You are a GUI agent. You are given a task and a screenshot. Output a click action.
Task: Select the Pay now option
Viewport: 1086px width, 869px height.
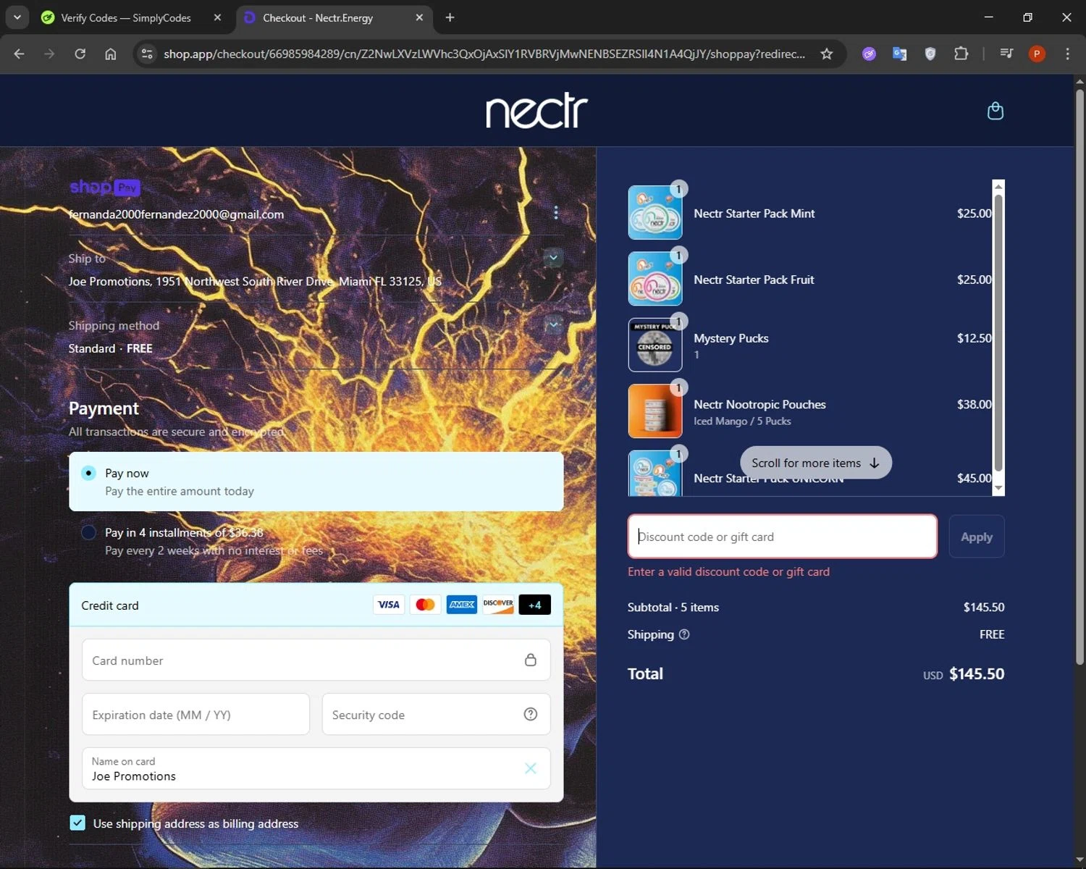[316, 482]
